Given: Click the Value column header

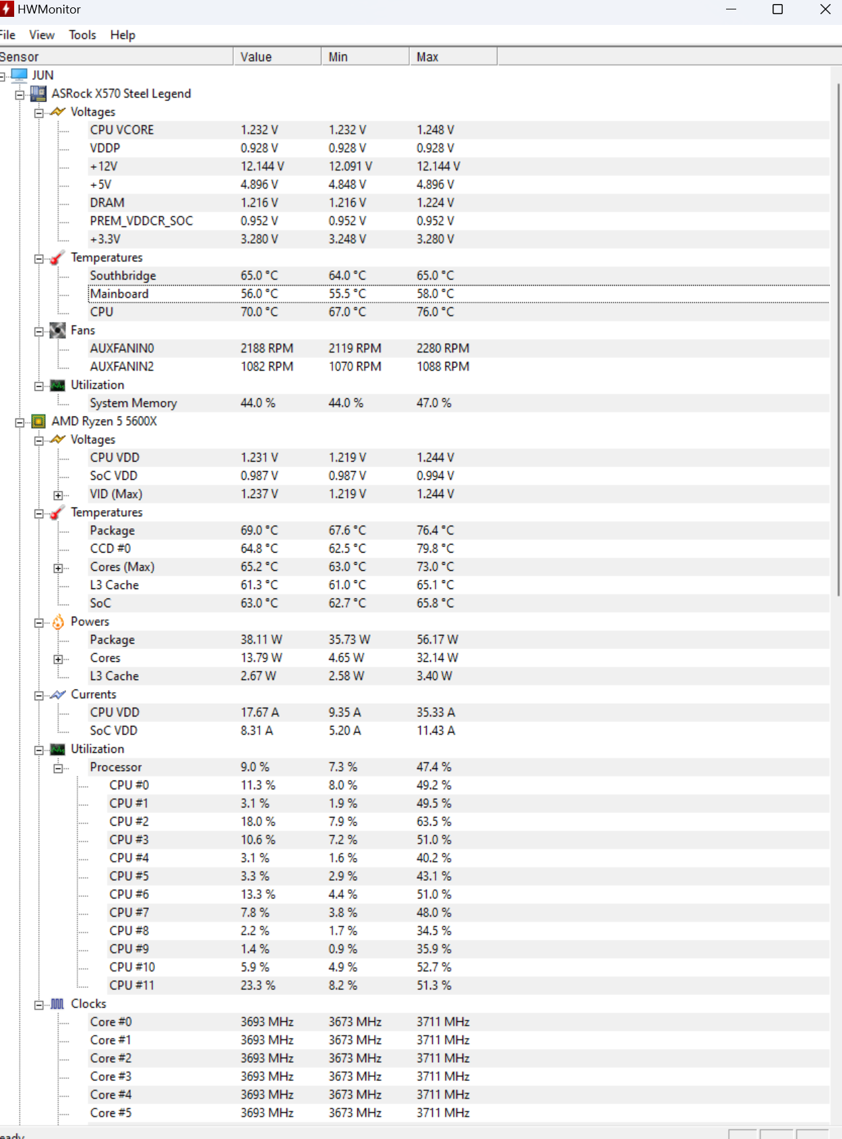Looking at the screenshot, I should coord(277,57).
